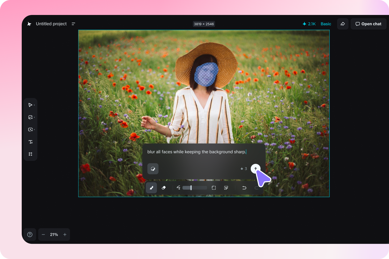
Task: Open the help menu
Action: point(30,234)
